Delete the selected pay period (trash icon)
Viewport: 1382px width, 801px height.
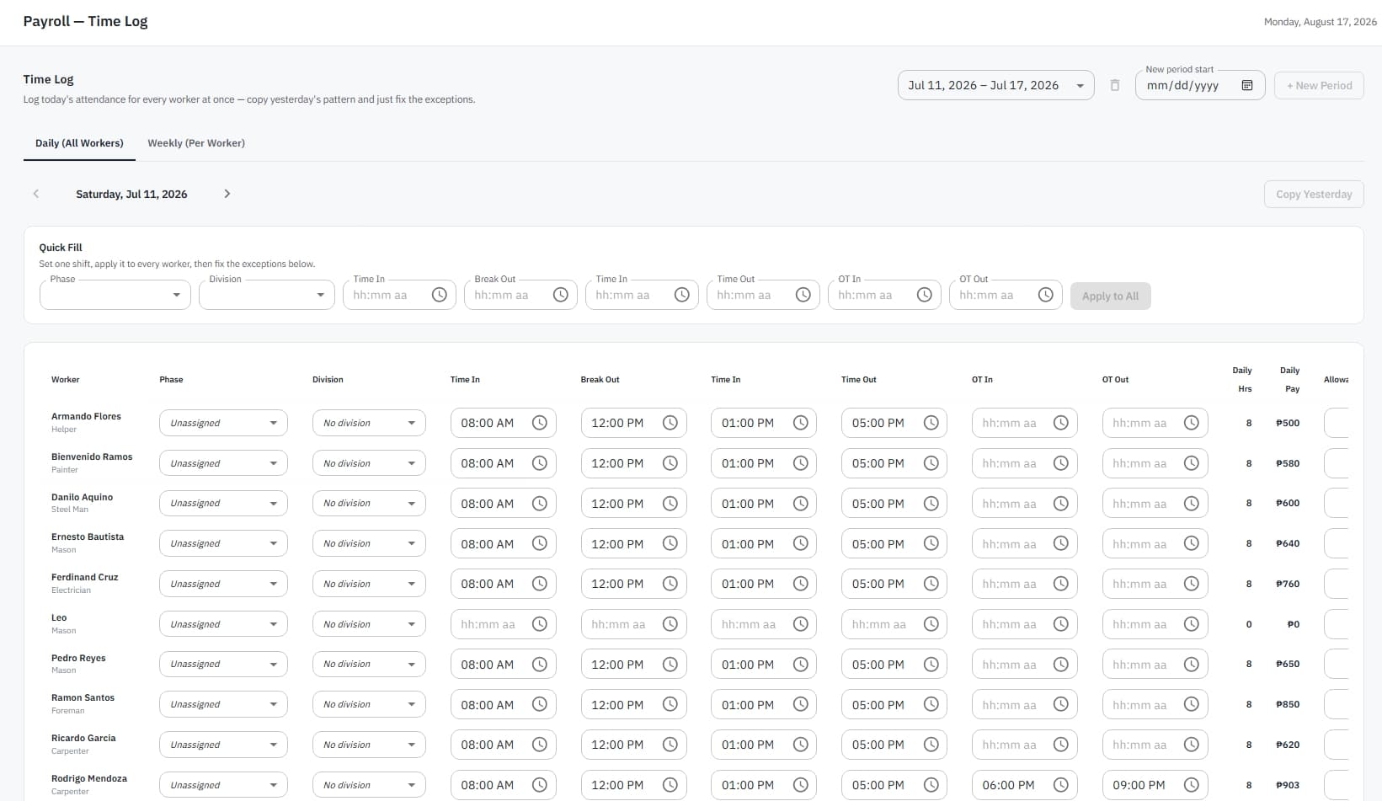[1114, 85]
